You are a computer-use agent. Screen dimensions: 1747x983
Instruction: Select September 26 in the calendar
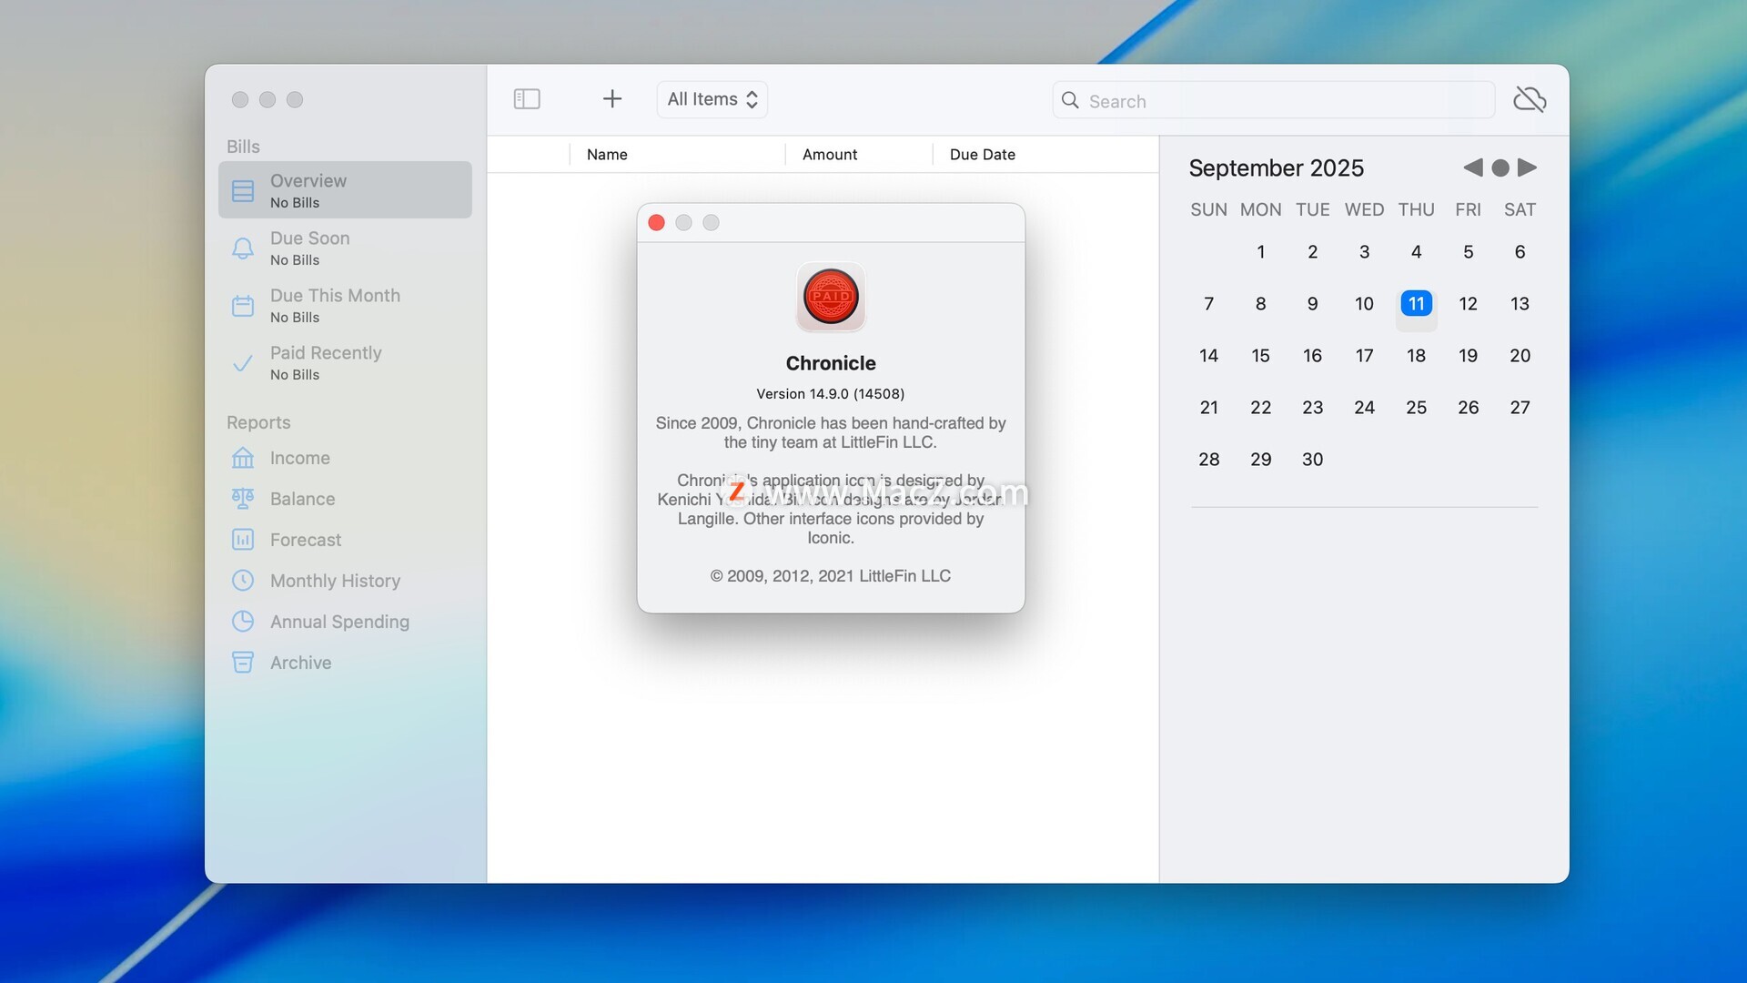click(x=1469, y=408)
